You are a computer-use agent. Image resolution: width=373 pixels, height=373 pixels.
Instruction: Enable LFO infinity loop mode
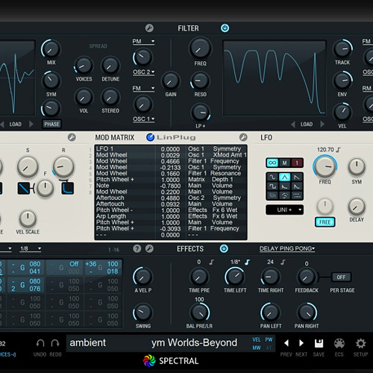tap(272, 163)
